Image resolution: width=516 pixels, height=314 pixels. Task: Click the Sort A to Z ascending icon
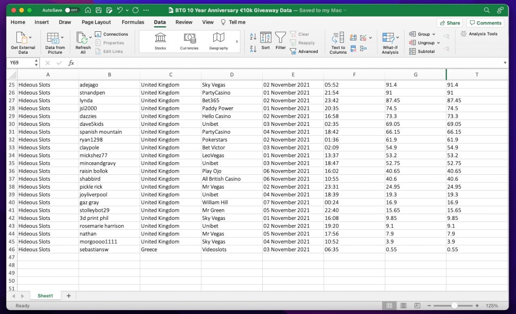point(253,37)
